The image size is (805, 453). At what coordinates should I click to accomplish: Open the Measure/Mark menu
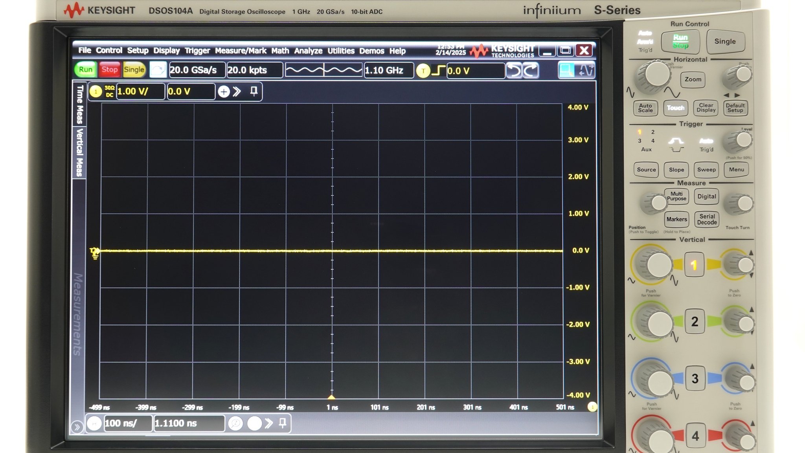(x=241, y=50)
